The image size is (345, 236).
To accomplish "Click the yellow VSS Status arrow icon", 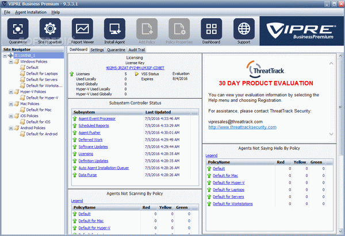I will tap(137, 74).
